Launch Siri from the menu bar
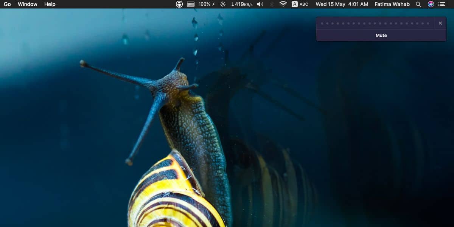The height and width of the screenshot is (227, 454). pos(431,4)
